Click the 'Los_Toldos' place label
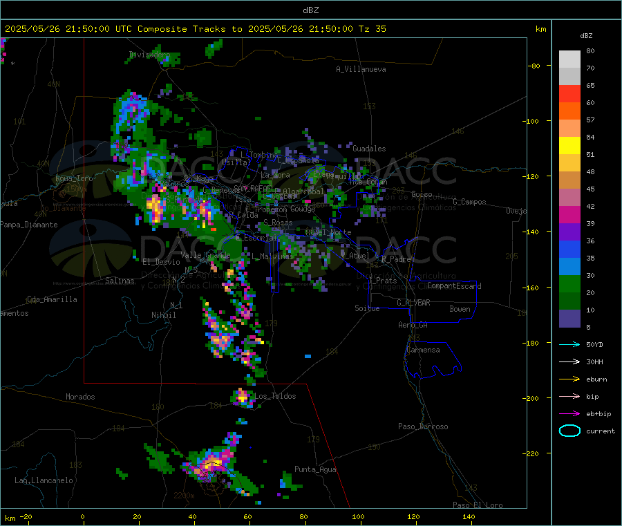 [x=275, y=396]
